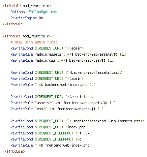Click the (frontend|backend) condition pattern

[x=89, y=121]
